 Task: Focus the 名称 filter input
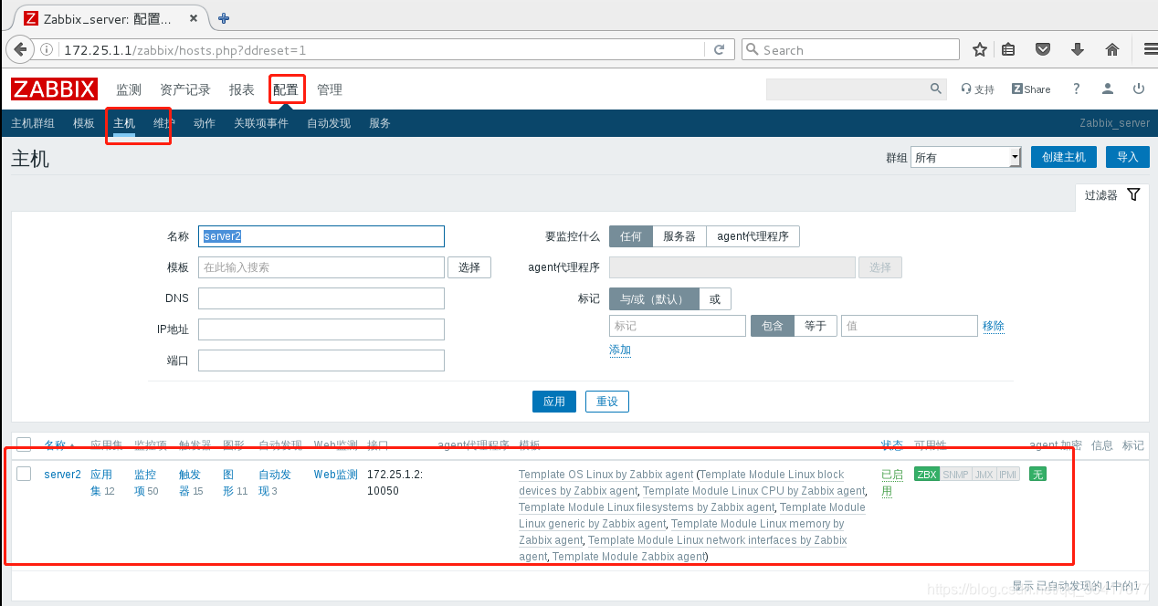(321, 236)
